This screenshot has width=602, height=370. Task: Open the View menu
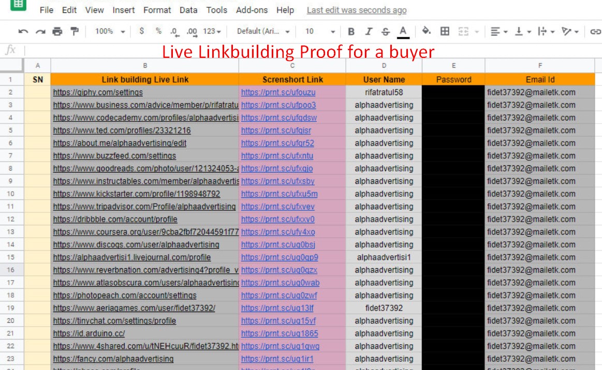pyautogui.click(x=94, y=10)
